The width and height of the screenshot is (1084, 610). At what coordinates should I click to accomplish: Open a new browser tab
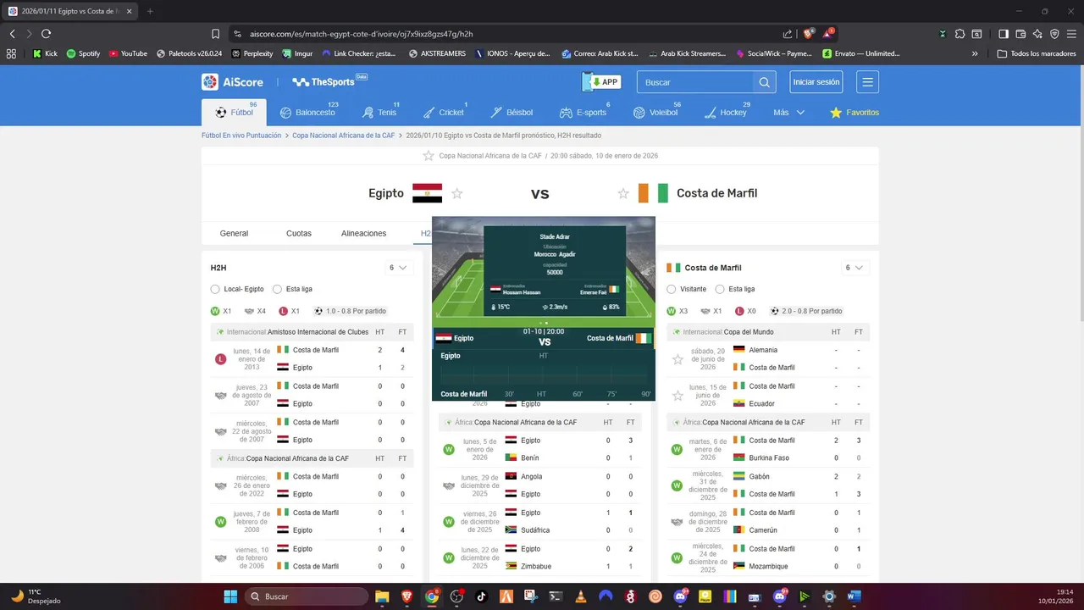pyautogui.click(x=150, y=11)
